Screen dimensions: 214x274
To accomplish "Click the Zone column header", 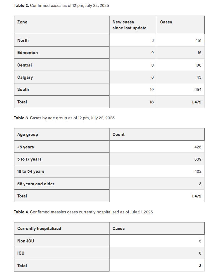I will tap(22, 22).
